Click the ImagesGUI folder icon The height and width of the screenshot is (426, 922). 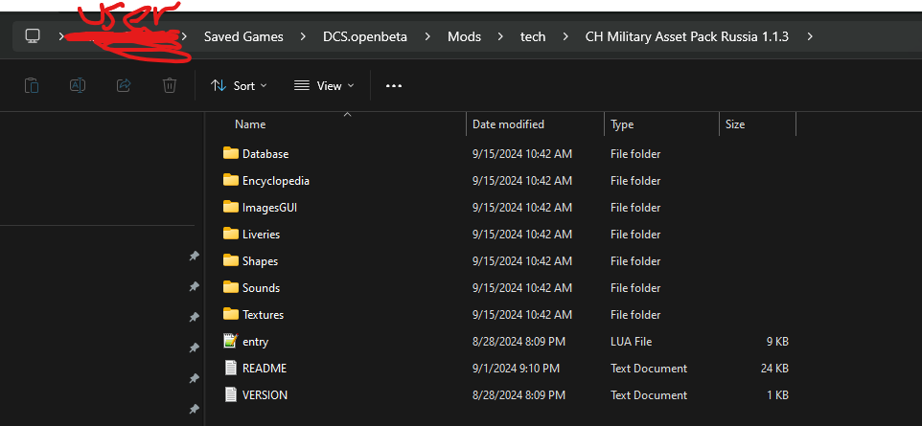[230, 207]
